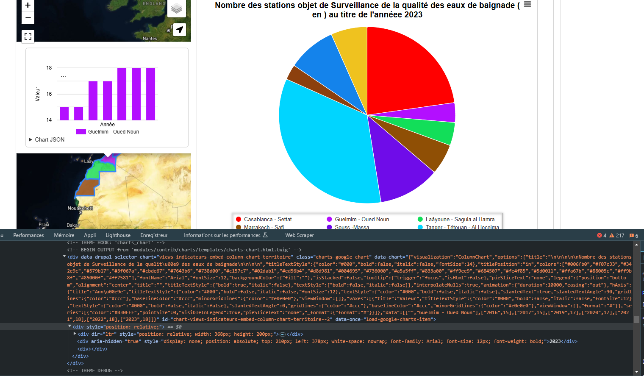Expand the Chart JSON section
This screenshot has width=644, height=376.
pos(47,139)
